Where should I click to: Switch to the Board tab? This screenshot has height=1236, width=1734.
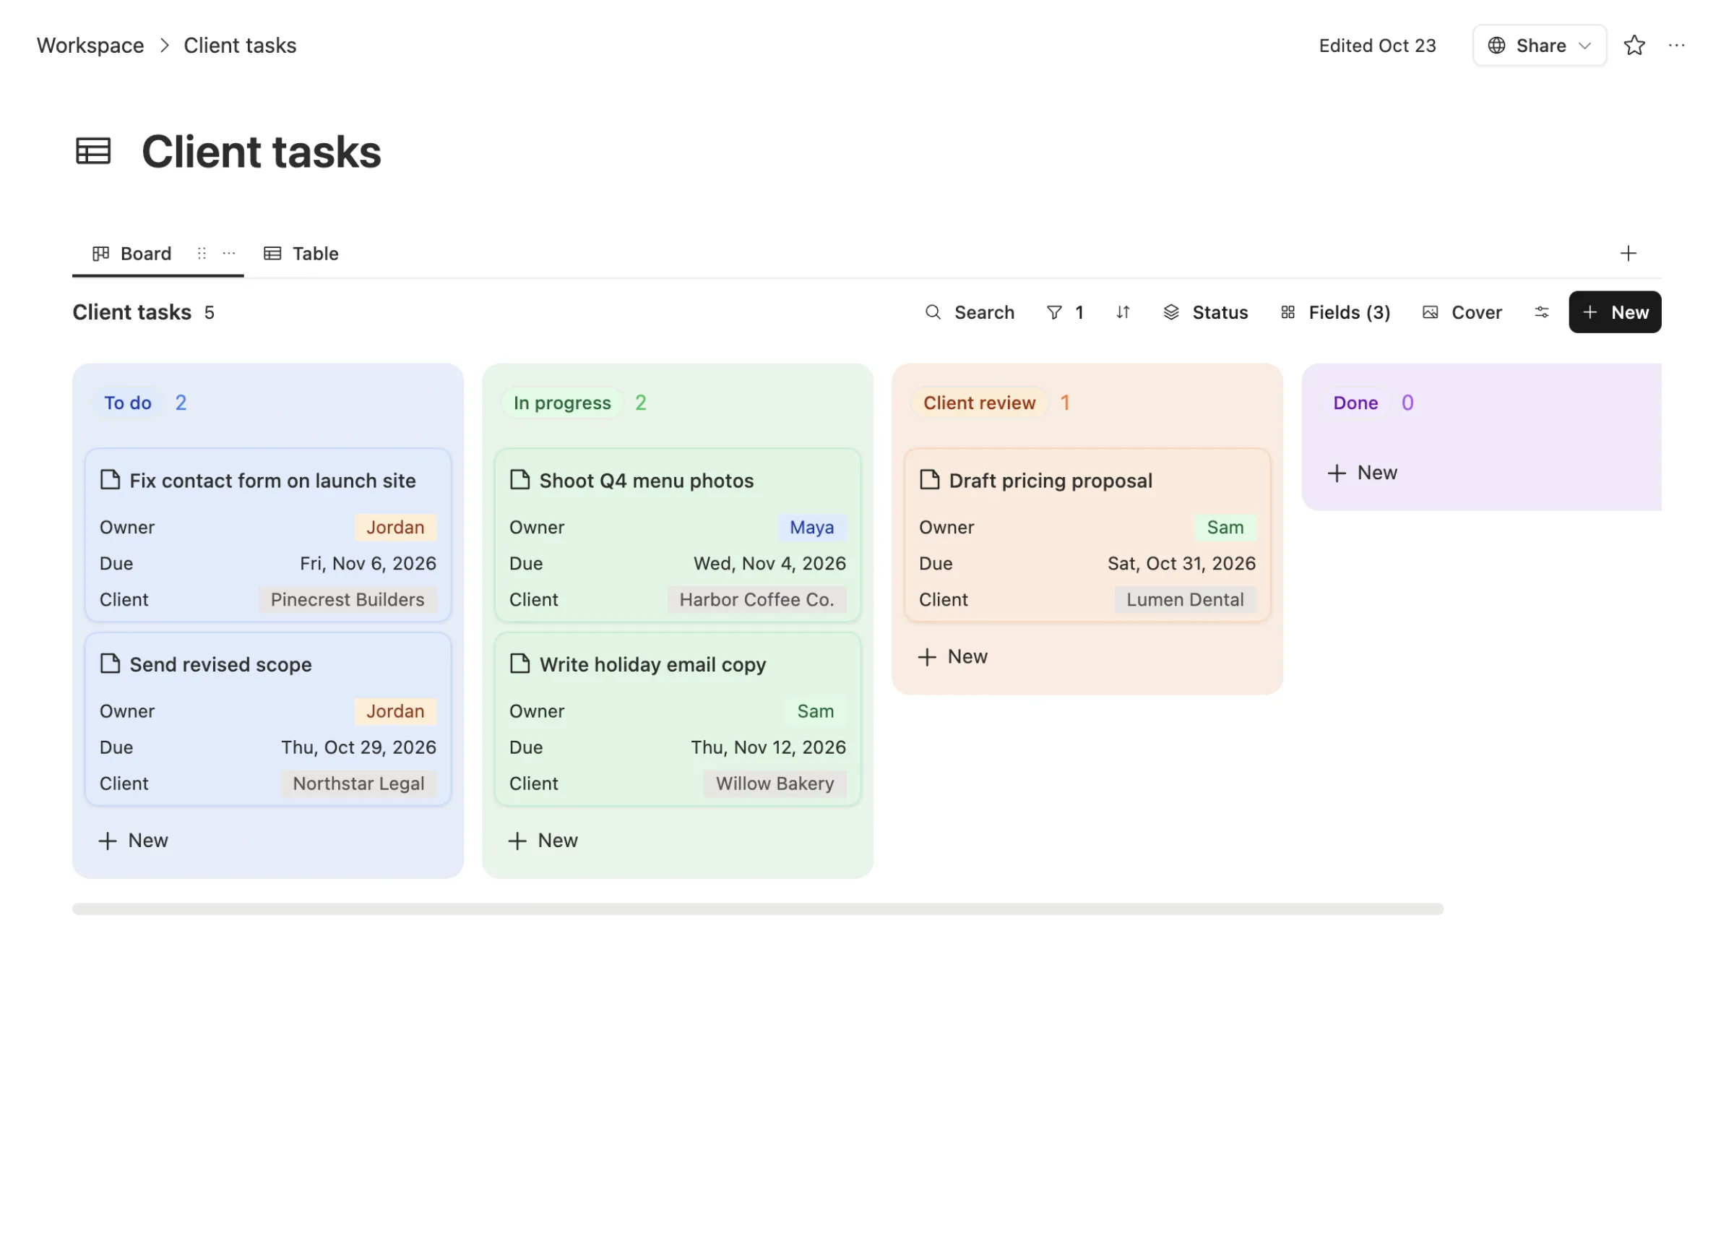tap(131, 254)
